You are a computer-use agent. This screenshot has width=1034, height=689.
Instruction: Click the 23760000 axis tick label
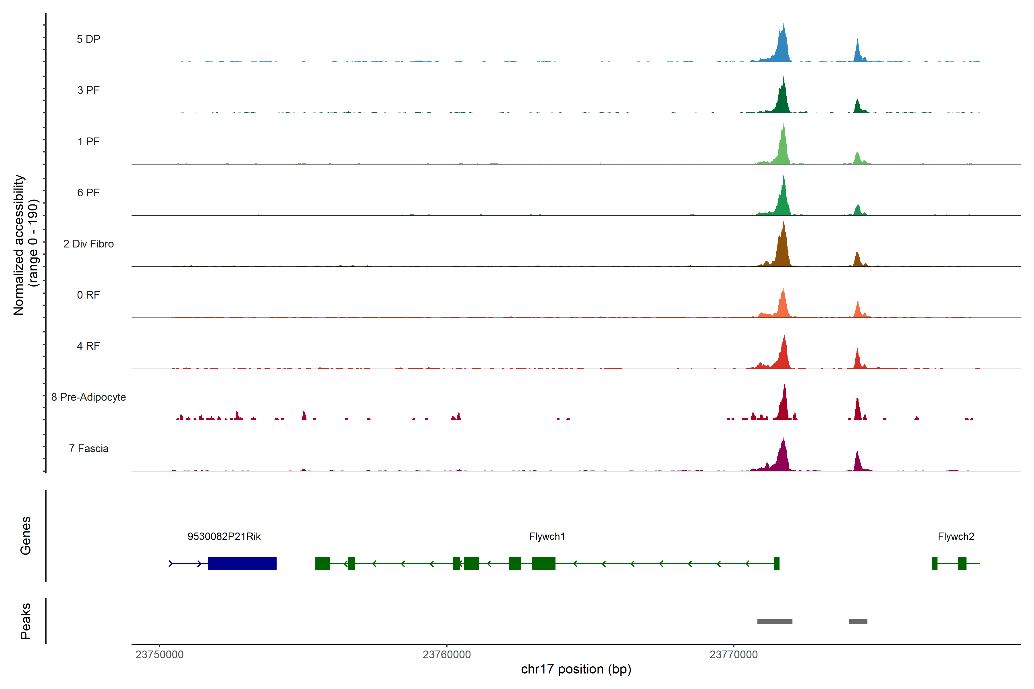click(446, 654)
